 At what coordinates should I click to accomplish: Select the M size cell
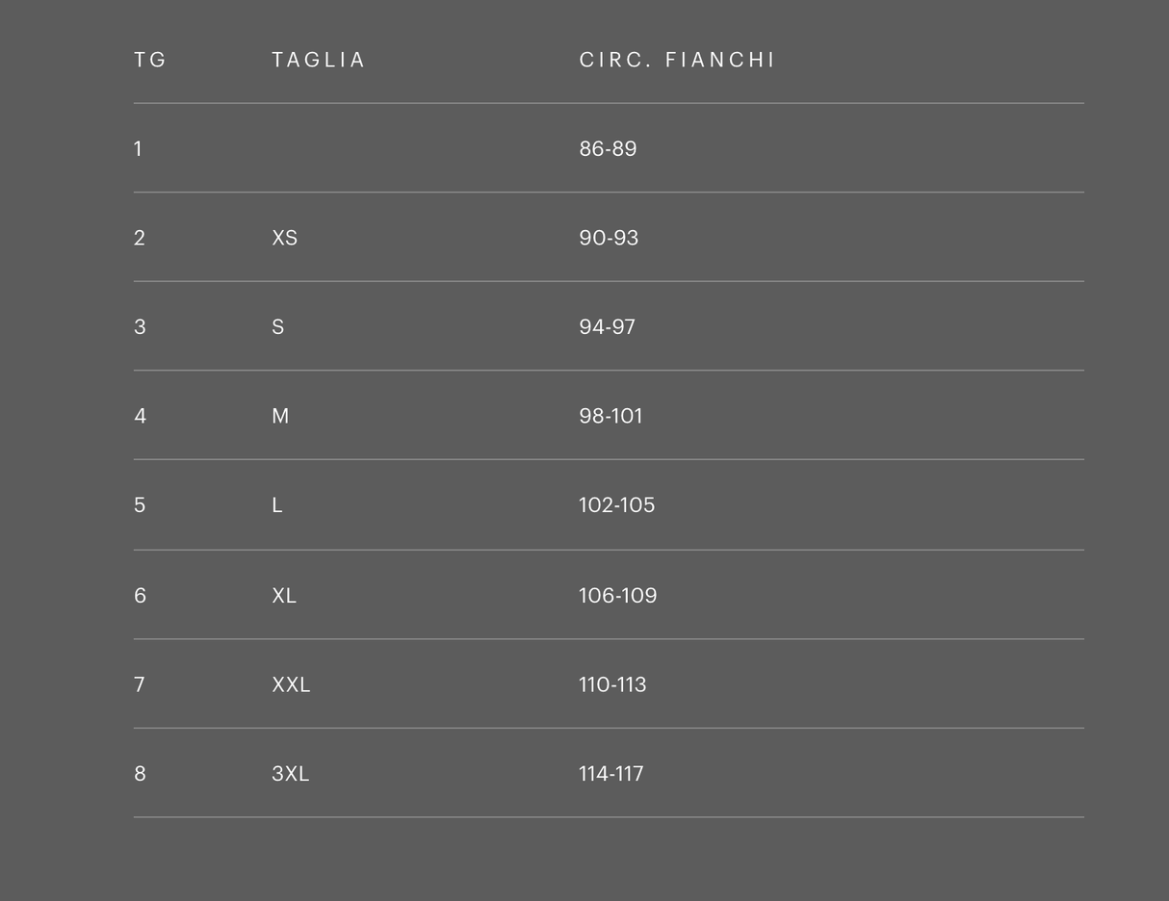280,416
